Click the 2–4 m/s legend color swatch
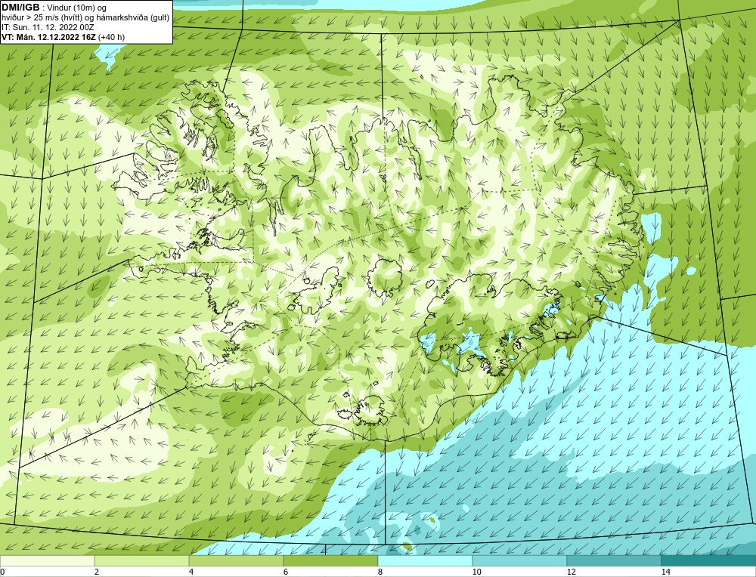This screenshot has height=577, width=756. 142,561
